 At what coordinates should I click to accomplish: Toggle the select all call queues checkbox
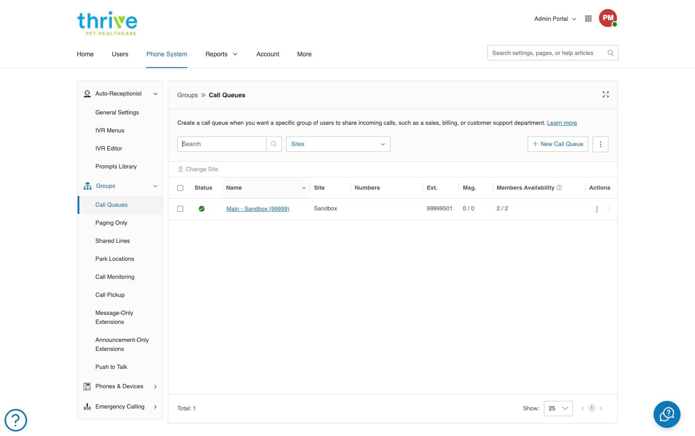click(x=180, y=188)
